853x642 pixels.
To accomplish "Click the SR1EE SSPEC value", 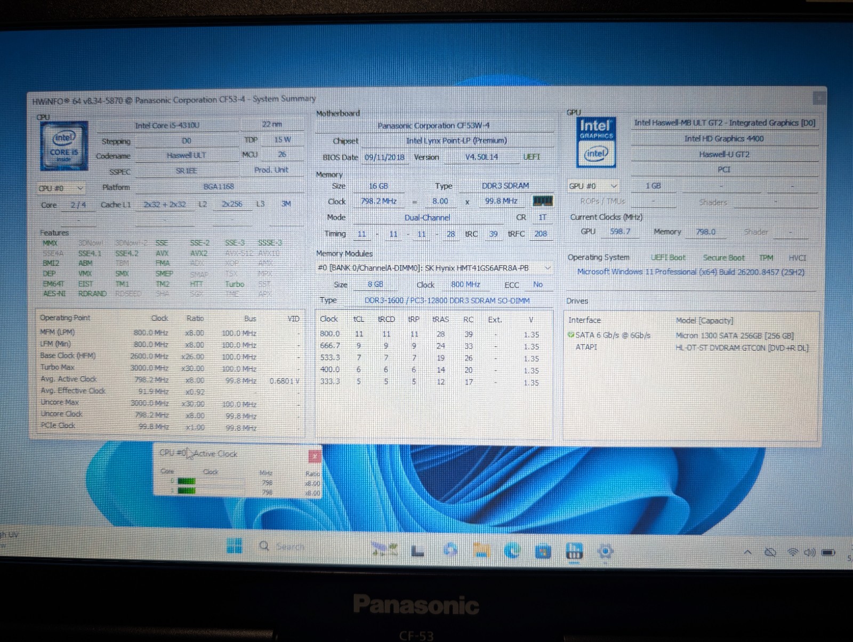I will point(187,171).
